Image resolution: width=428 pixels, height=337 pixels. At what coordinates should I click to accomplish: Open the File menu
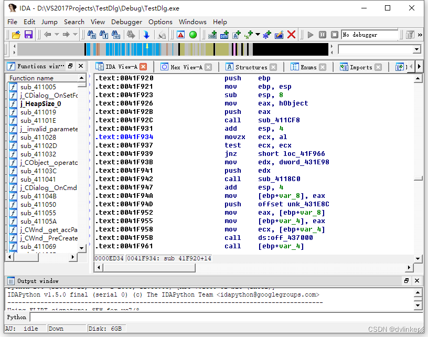12,22
